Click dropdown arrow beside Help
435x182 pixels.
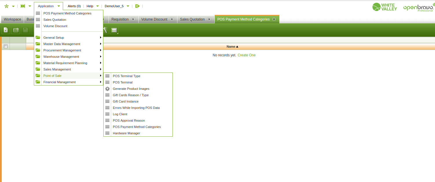coord(98,6)
